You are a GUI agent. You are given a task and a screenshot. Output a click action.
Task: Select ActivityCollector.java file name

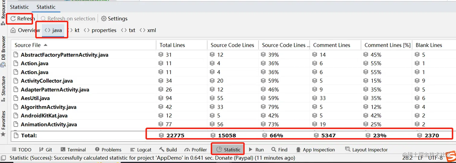click(x=47, y=81)
